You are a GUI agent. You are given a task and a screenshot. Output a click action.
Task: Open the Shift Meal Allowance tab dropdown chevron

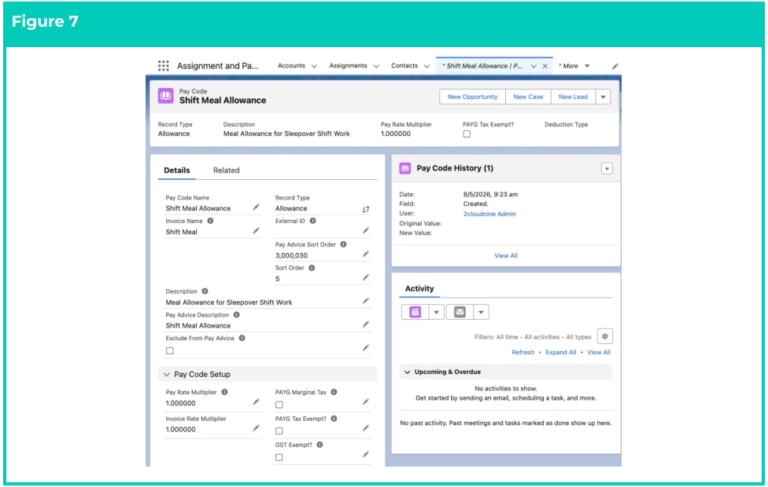click(x=534, y=66)
